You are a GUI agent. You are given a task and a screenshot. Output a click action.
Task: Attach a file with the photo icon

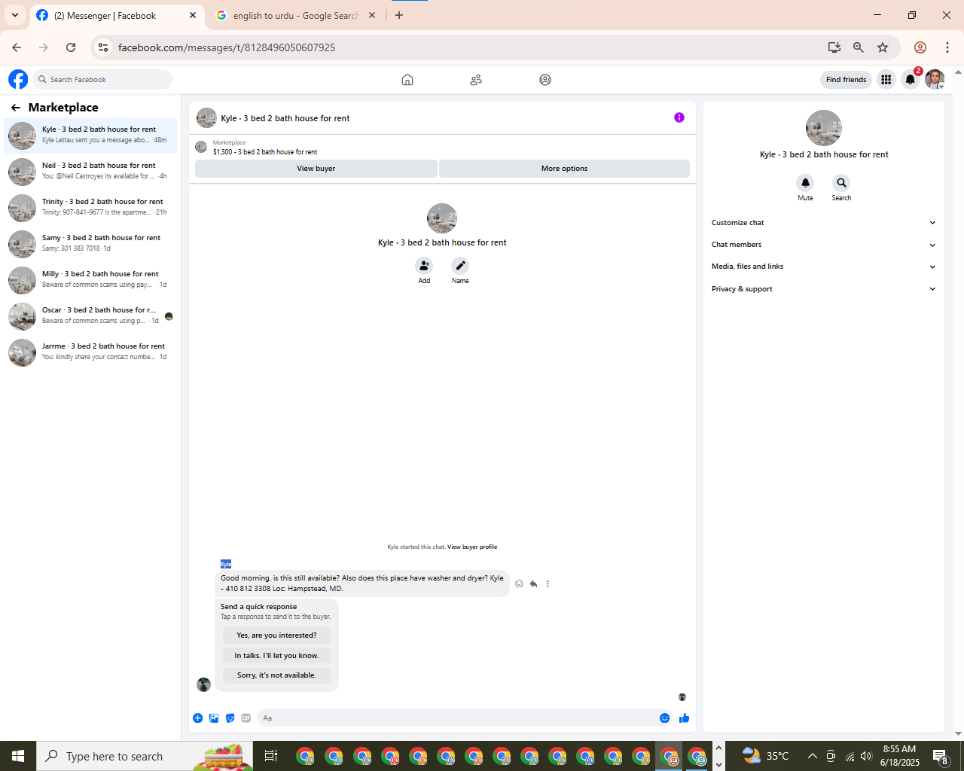[214, 718]
